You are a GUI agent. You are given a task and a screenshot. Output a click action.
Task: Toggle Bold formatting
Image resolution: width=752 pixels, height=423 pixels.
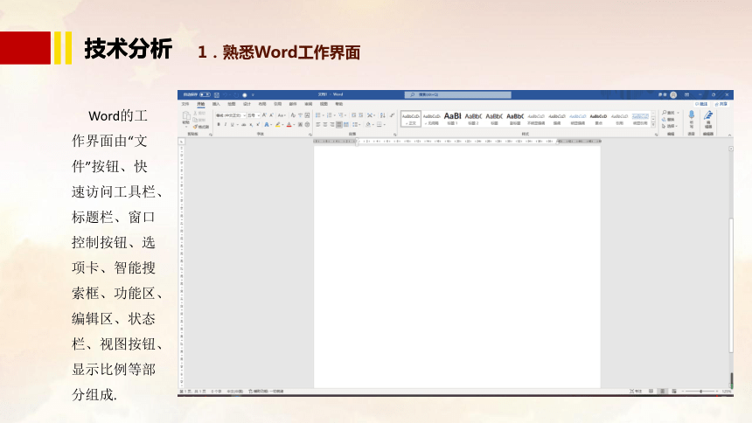219,125
